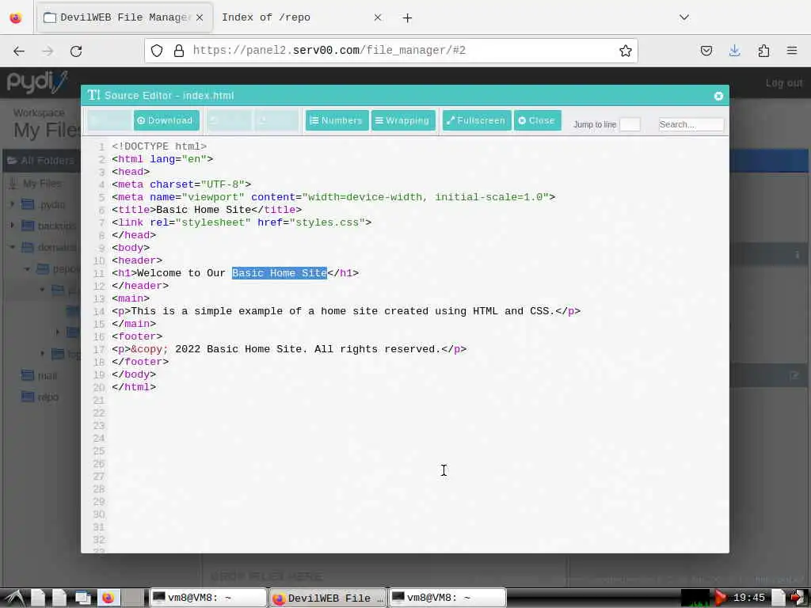Click the second file icon in taskbar
Image resolution: width=811 pixels, height=608 pixels.
click(x=59, y=598)
